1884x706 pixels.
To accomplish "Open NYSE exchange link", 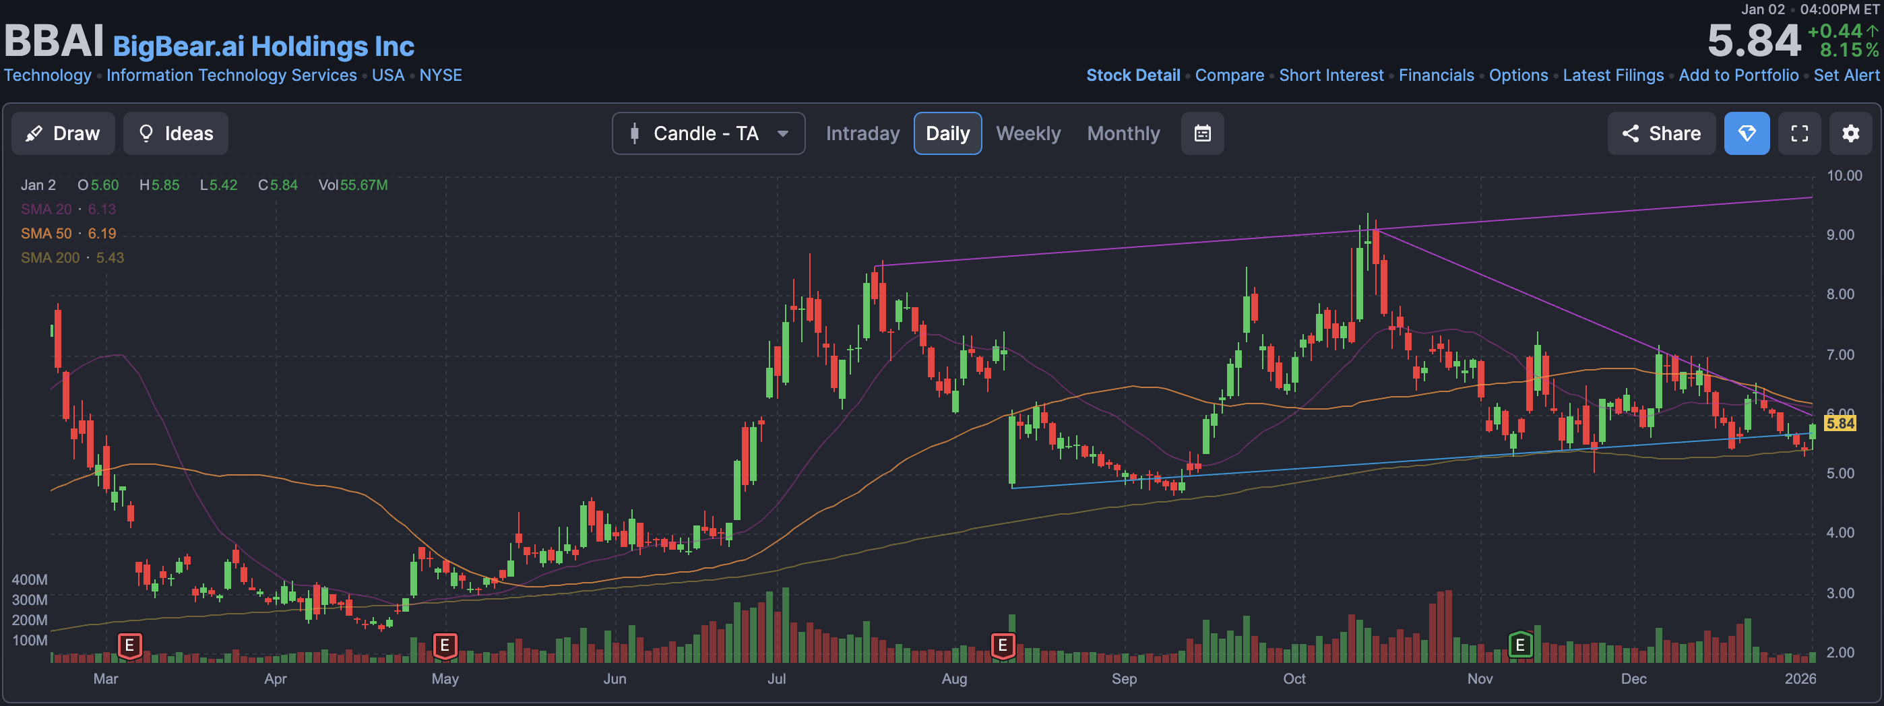I will (440, 75).
